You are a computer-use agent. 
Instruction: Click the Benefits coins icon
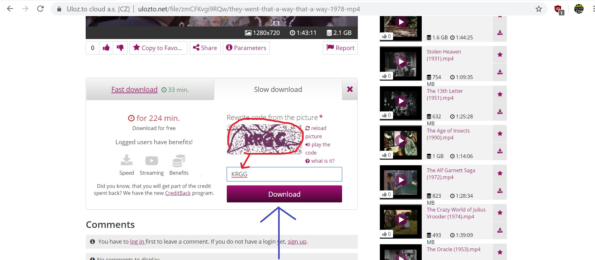point(179,161)
